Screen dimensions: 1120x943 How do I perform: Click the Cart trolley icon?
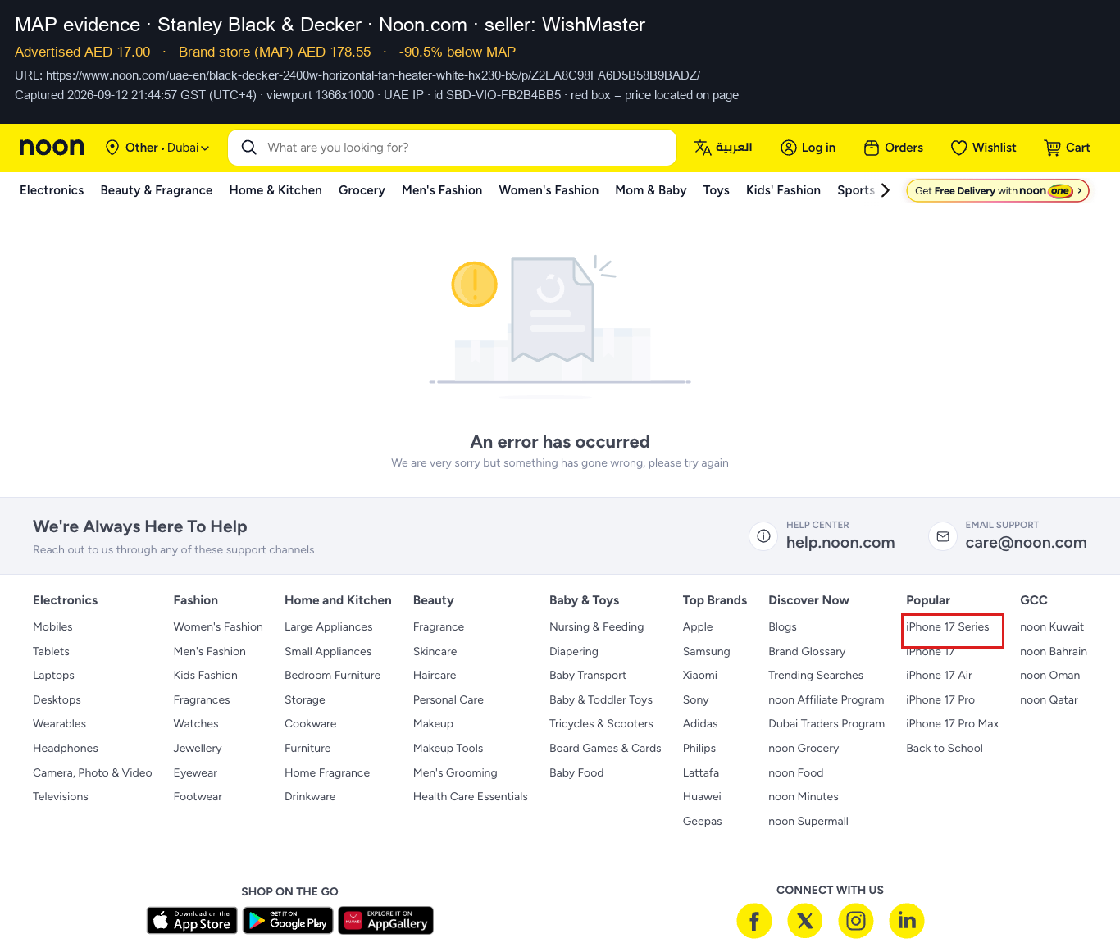click(1052, 148)
